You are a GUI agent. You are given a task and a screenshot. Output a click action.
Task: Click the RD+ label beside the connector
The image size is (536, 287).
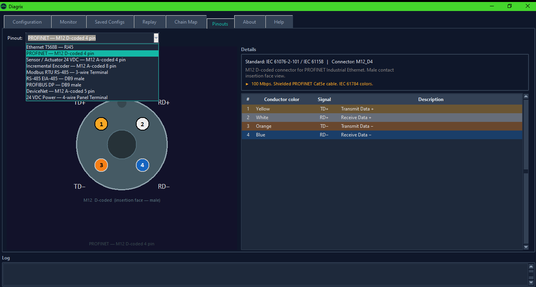[x=164, y=103]
